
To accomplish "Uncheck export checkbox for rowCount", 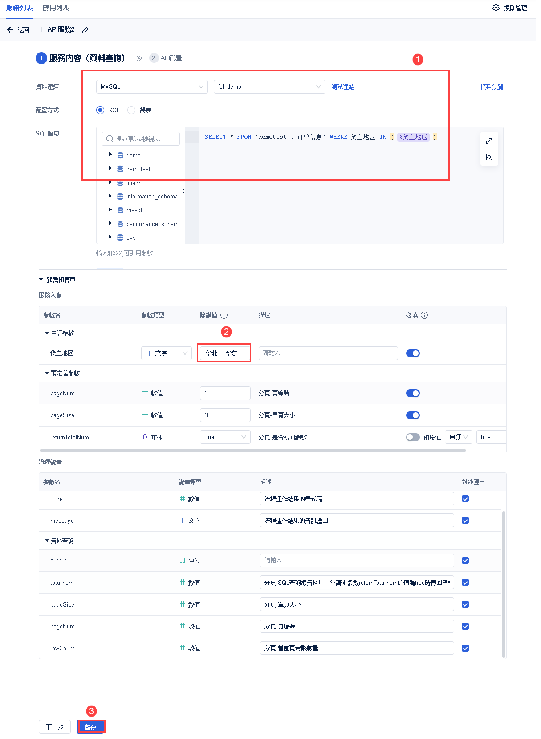I will click(x=465, y=648).
